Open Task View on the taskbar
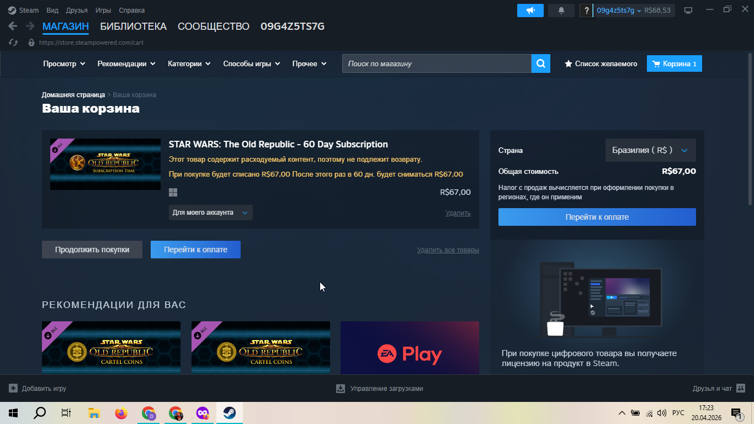The width and height of the screenshot is (754, 424). point(66,413)
